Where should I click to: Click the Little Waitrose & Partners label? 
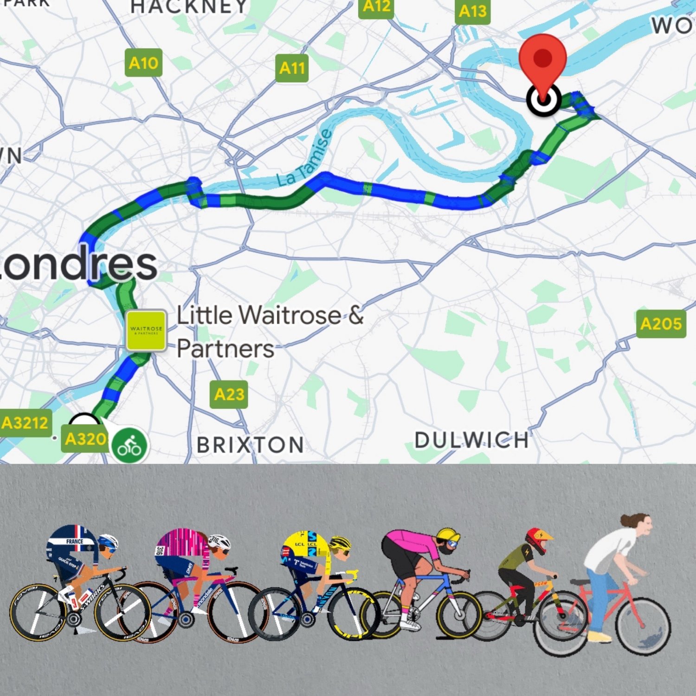coord(270,331)
